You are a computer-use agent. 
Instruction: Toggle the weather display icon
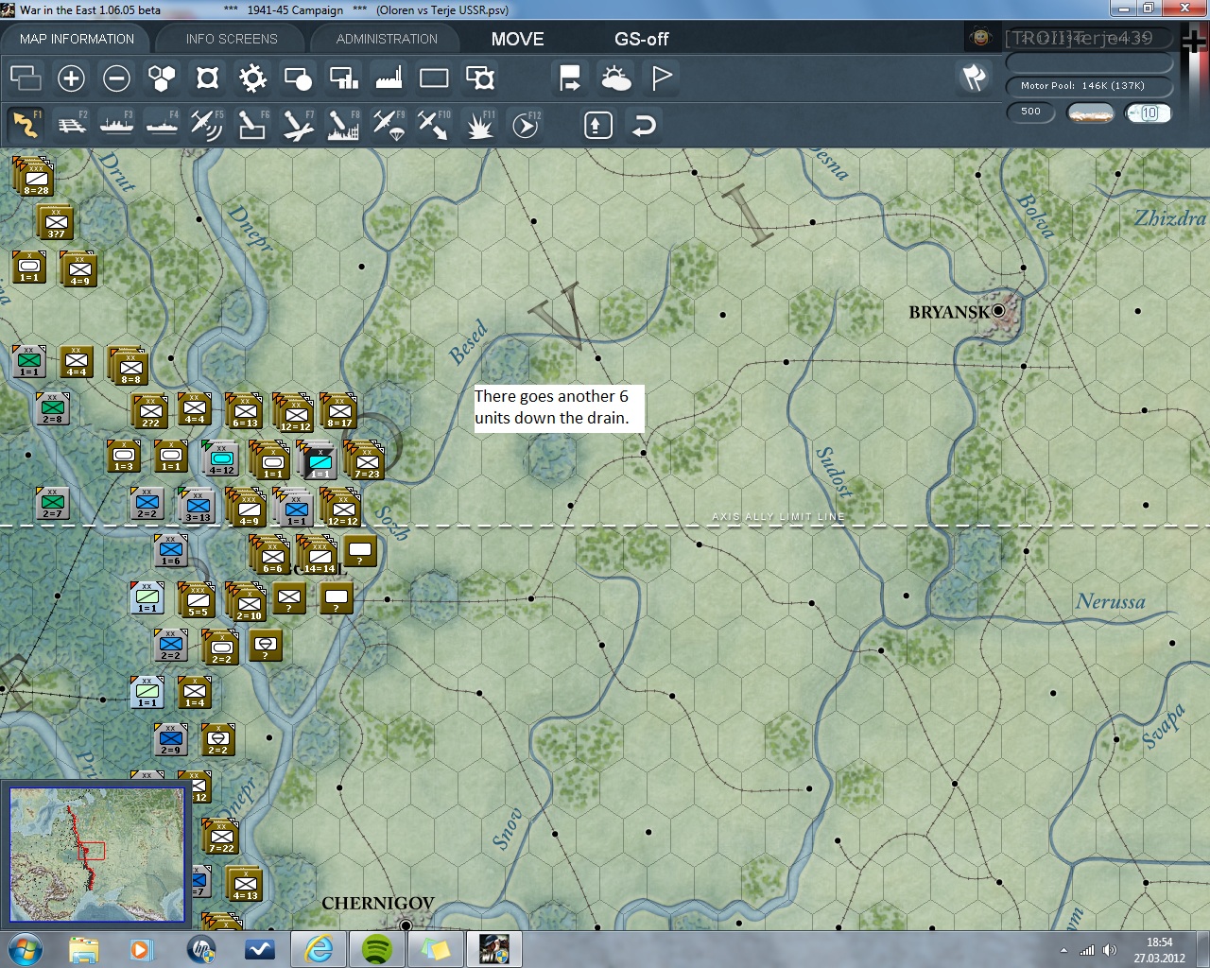coord(615,78)
